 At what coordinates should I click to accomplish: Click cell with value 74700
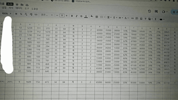tap(133, 69)
